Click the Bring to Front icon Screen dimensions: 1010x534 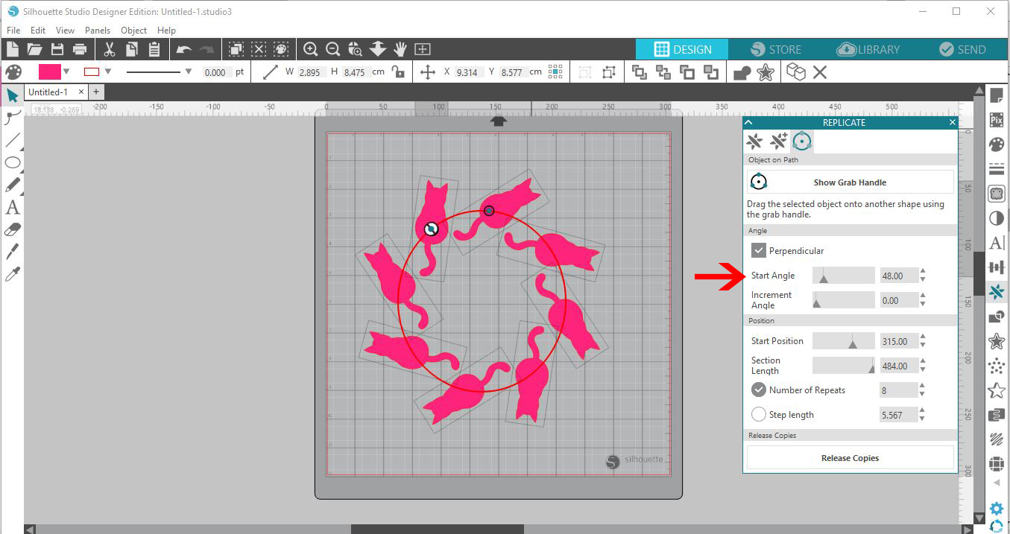(639, 72)
